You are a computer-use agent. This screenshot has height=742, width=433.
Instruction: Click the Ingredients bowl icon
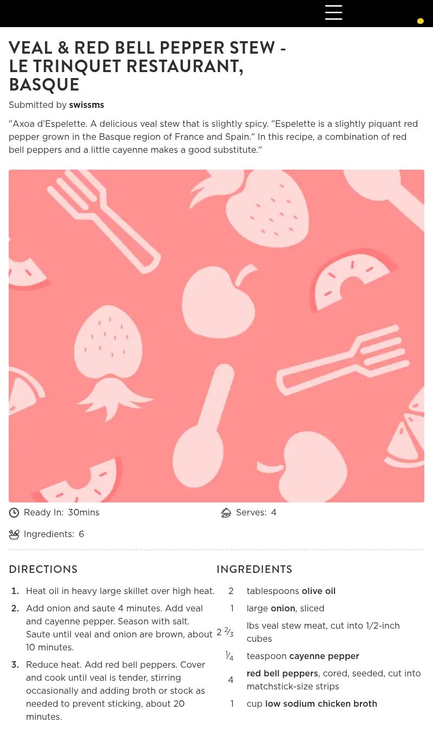coord(14,534)
